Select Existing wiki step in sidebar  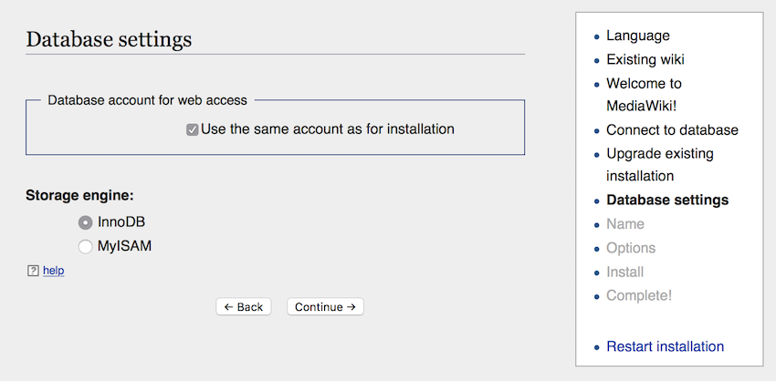tap(645, 60)
